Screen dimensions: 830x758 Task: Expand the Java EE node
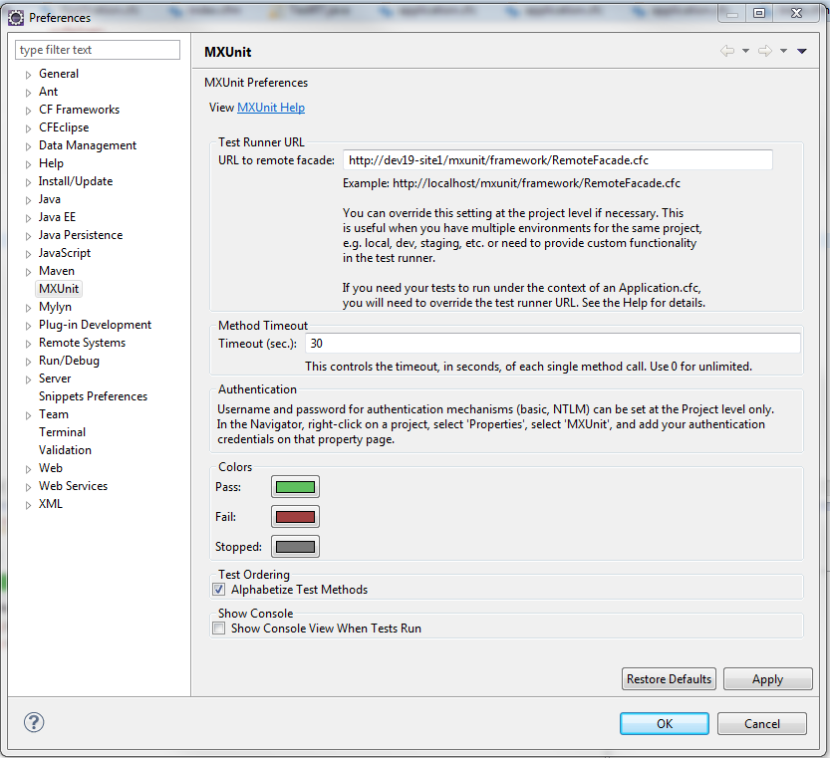point(29,218)
